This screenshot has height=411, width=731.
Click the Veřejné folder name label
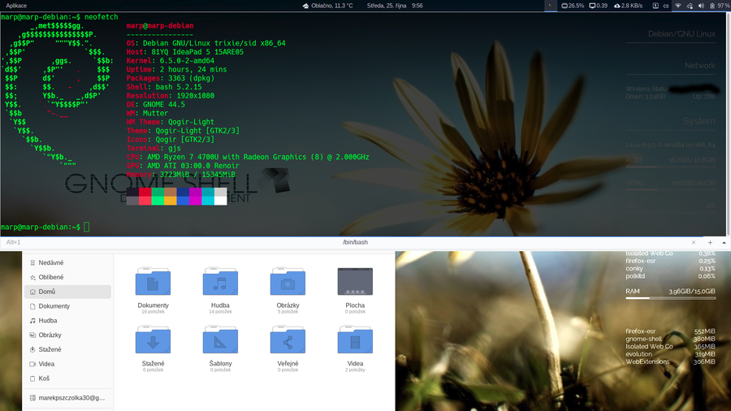click(x=288, y=363)
